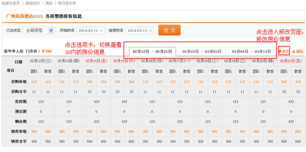Click the orange 搜索 search button

coord(169,30)
